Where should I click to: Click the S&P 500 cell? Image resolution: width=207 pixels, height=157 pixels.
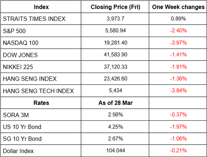(14, 31)
